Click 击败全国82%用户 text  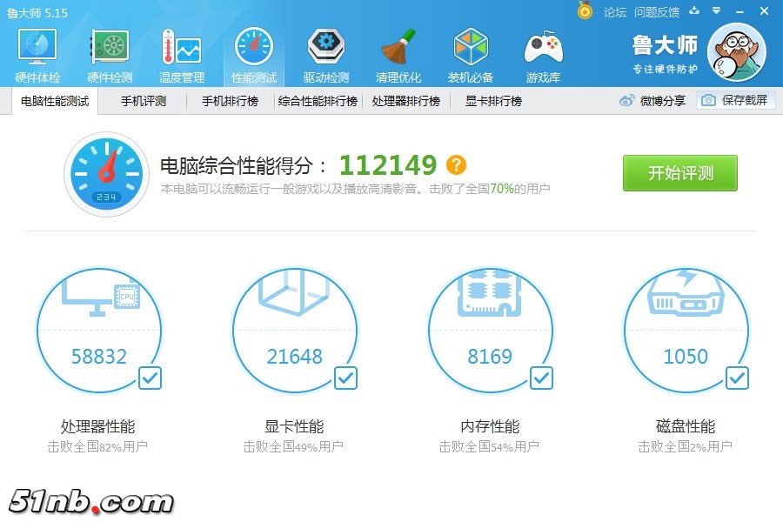97,446
